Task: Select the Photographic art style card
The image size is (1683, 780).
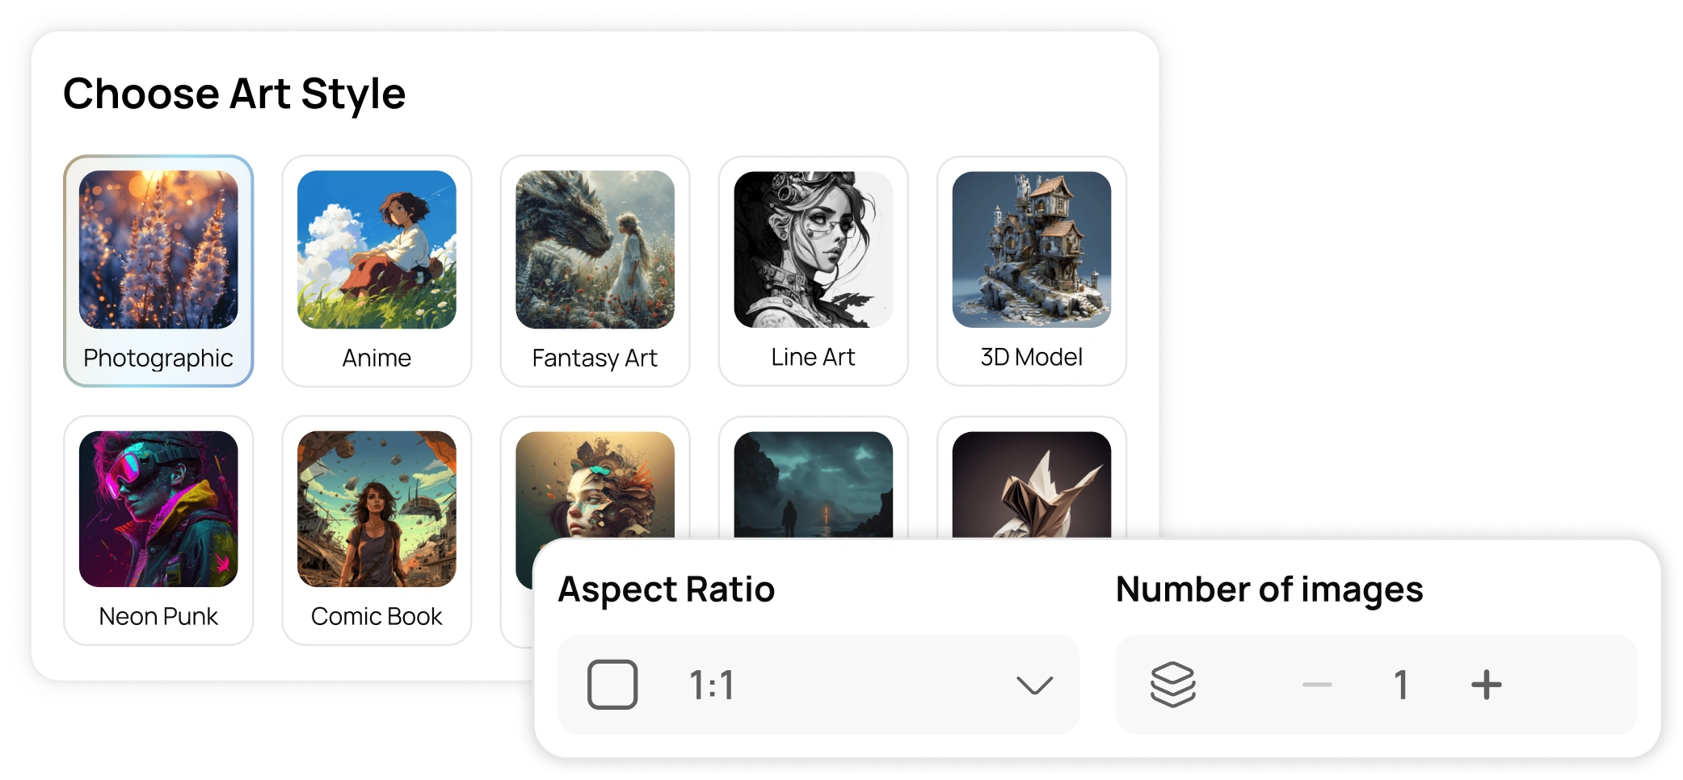Action: (158, 270)
